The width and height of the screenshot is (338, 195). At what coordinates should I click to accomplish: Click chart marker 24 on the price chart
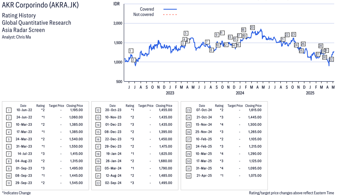click(296, 45)
